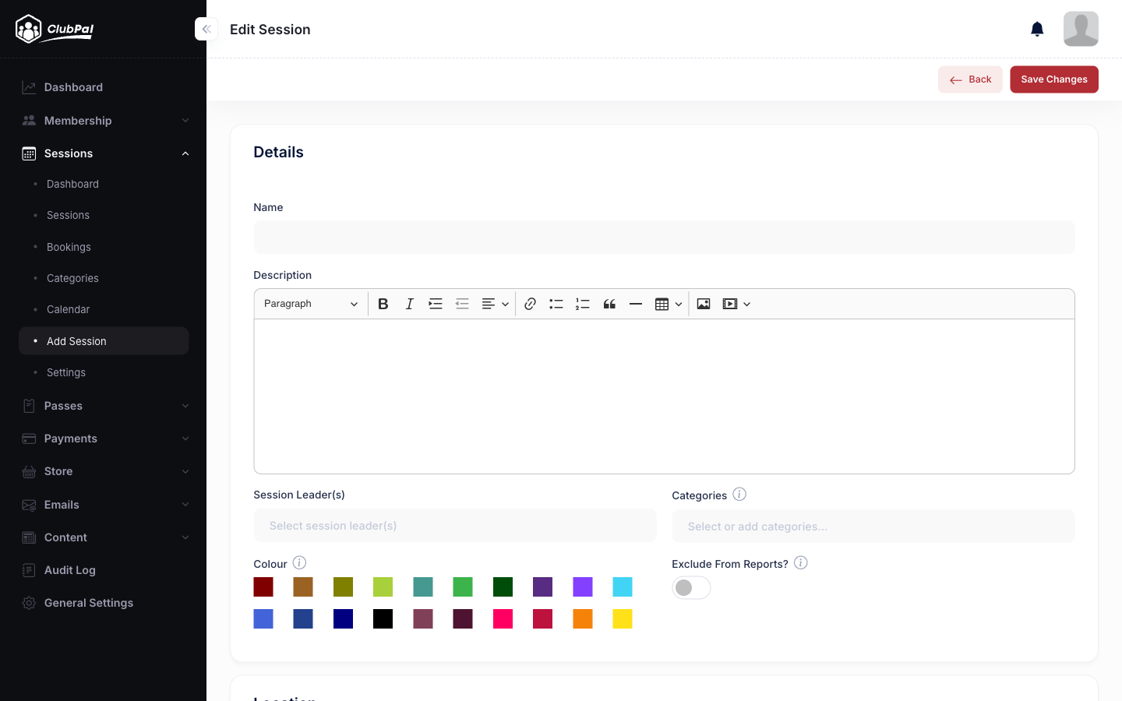Open the Paragraph style dropdown

(310, 304)
